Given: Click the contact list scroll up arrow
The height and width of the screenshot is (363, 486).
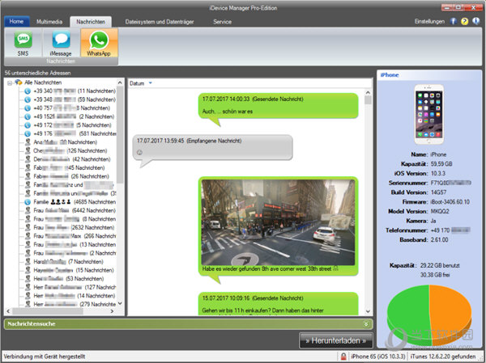Looking at the screenshot, I should [x=120, y=82].
